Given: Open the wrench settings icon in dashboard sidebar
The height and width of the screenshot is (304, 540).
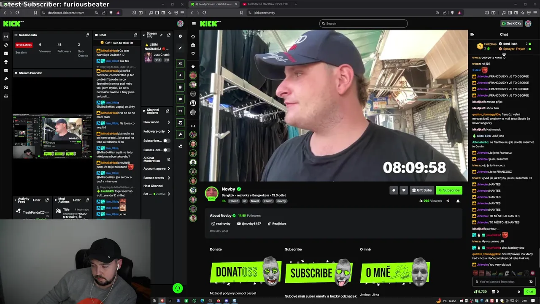Looking at the screenshot, I should 6,79.
